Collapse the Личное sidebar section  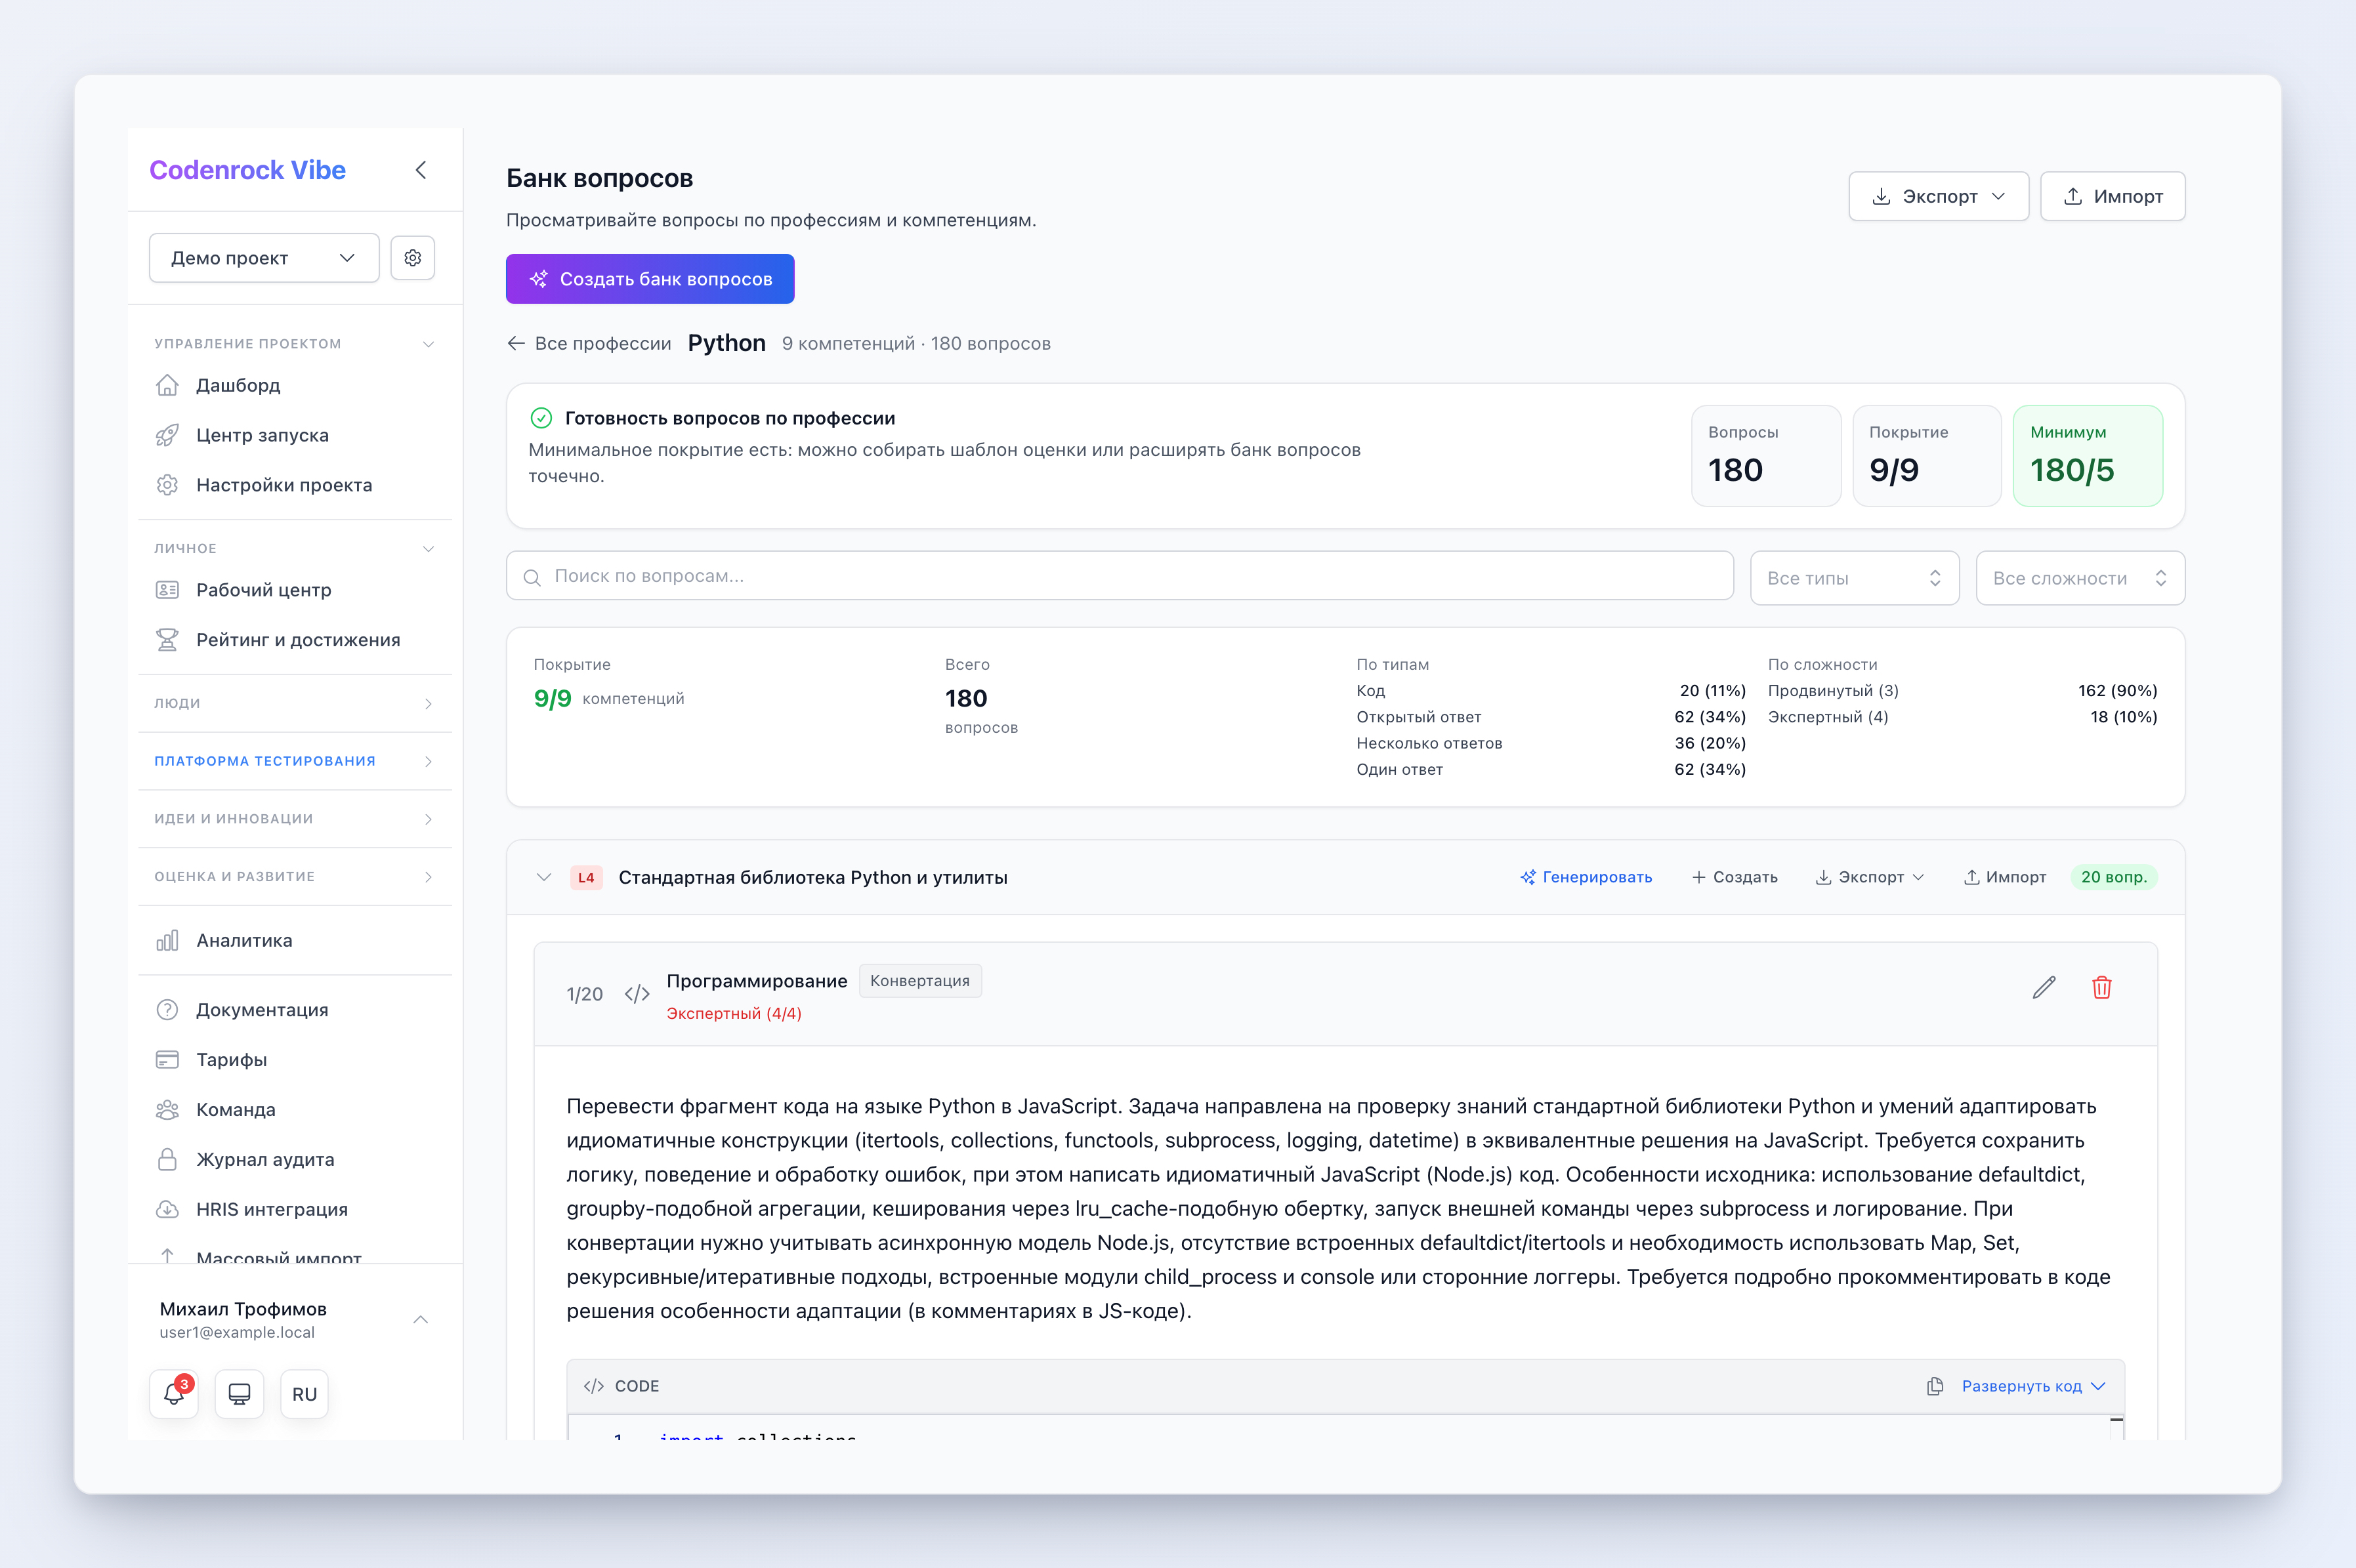coord(295,549)
